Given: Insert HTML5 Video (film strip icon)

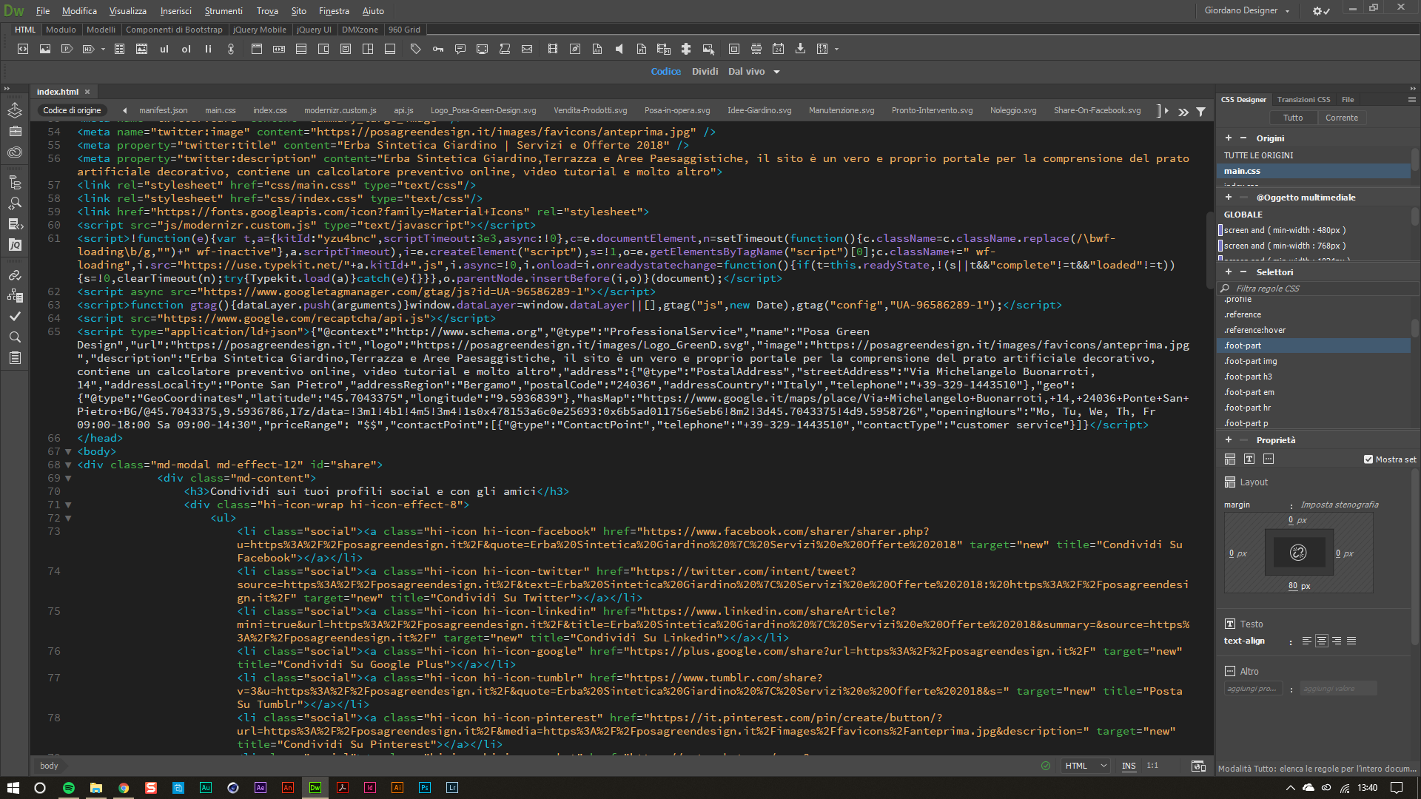Looking at the screenshot, I should coord(553,49).
